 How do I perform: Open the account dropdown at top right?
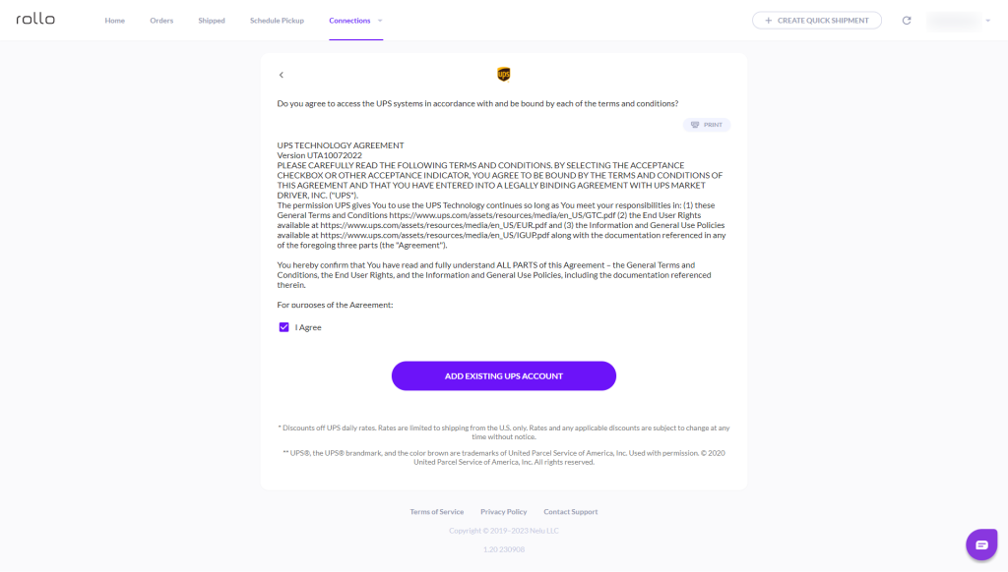click(953, 20)
